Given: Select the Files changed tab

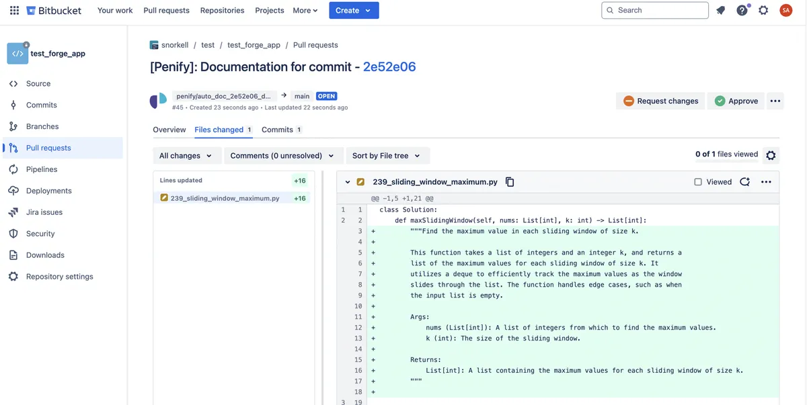Looking at the screenshot, I should (x=223, y=130).
